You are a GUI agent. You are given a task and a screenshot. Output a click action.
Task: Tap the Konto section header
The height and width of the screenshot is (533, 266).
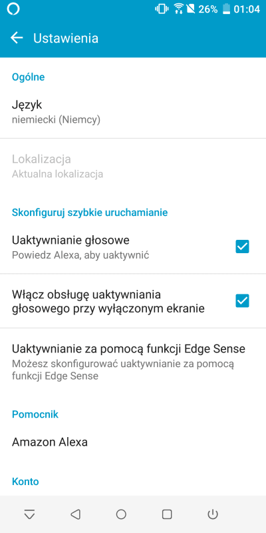[x=25, y=481]
